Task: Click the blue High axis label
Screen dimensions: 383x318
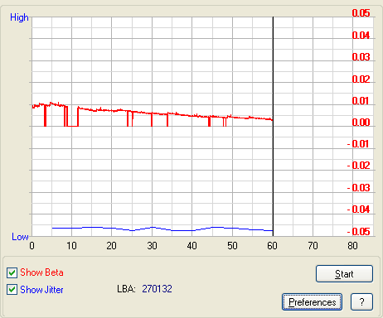Action: (19, 17)
